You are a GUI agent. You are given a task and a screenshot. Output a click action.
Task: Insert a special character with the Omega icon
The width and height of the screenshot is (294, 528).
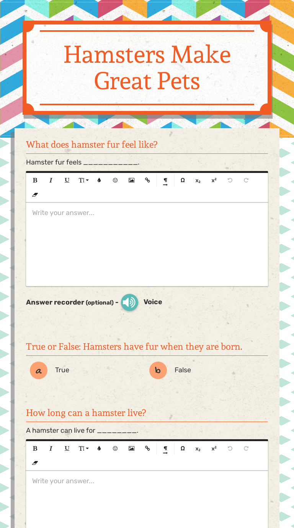coord(183,180)
